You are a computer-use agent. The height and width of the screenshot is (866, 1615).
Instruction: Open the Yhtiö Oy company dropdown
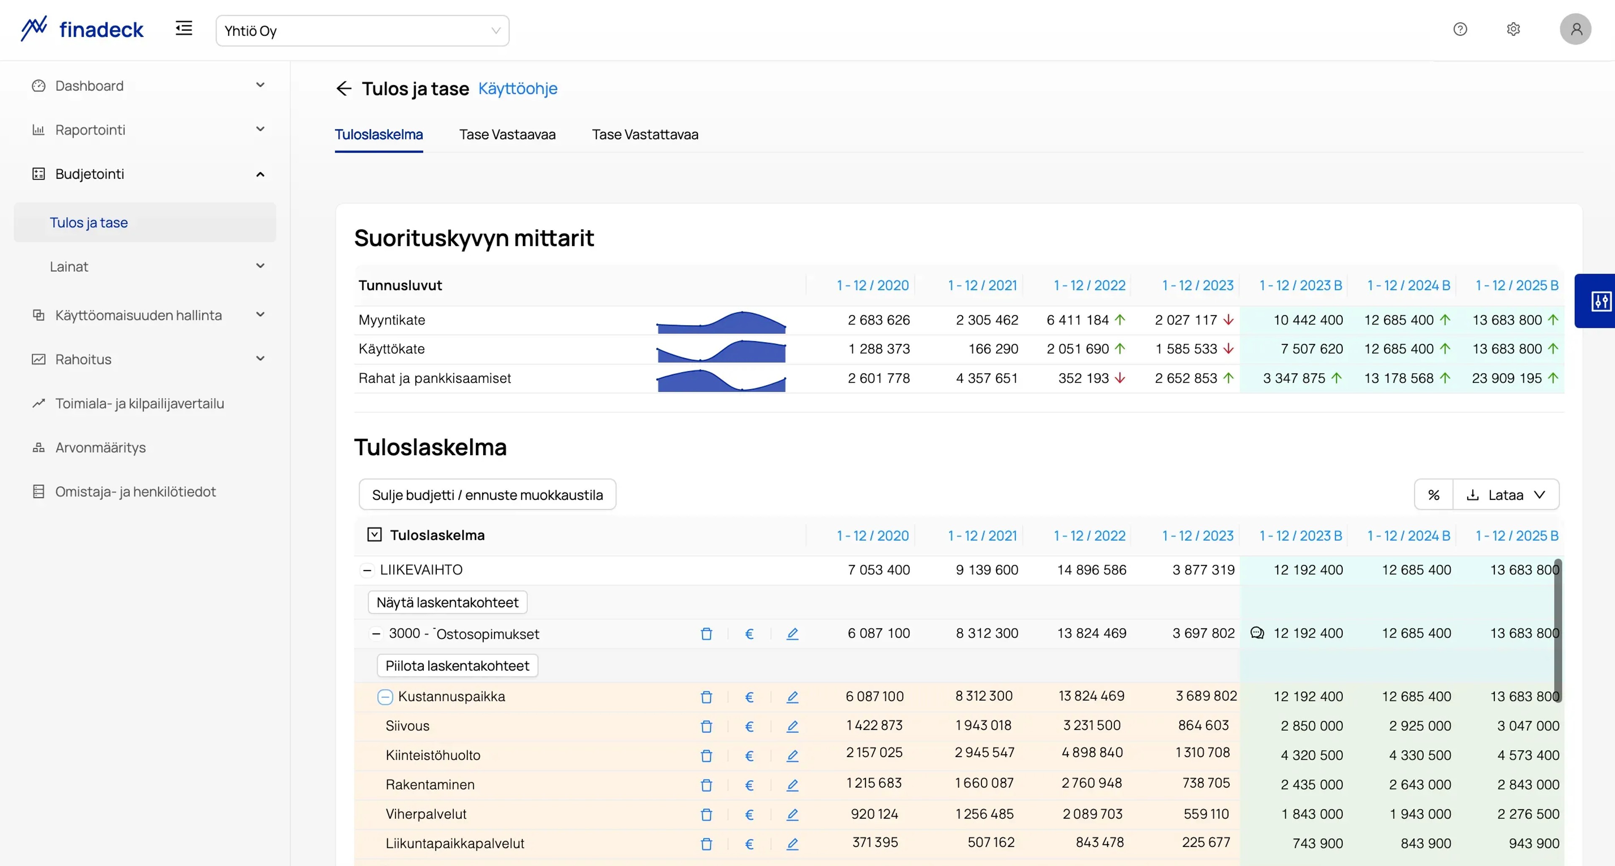(363, 31)
